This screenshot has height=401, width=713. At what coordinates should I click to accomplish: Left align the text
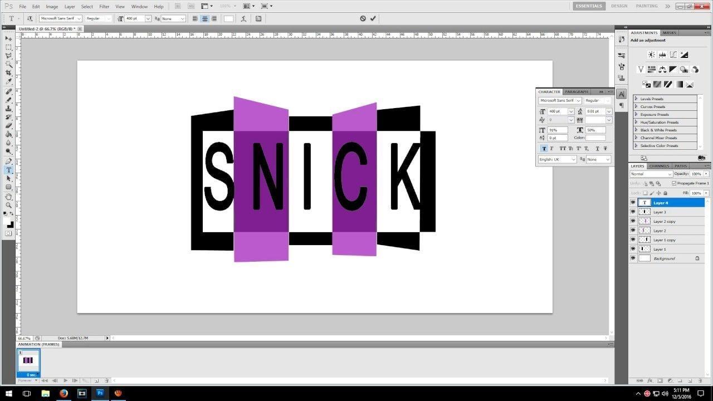(196, 18)
